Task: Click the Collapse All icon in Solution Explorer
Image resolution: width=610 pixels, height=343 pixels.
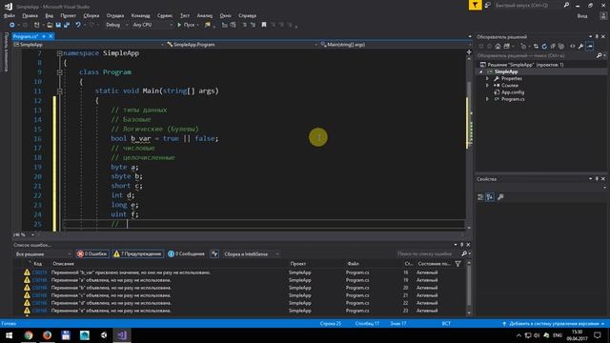Action: 553,47
